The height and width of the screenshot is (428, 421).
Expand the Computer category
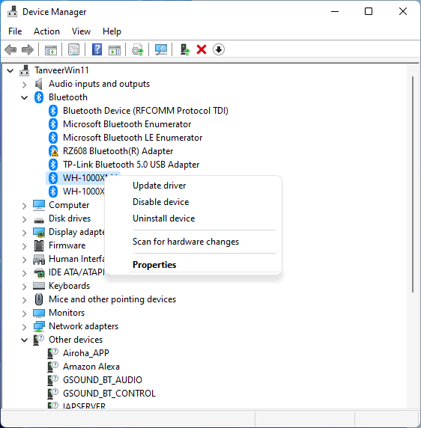(x=24, y=206)
